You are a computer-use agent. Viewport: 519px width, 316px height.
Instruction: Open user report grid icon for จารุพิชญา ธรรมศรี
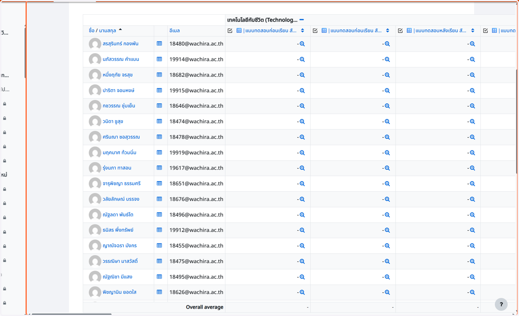coord(159,184)
